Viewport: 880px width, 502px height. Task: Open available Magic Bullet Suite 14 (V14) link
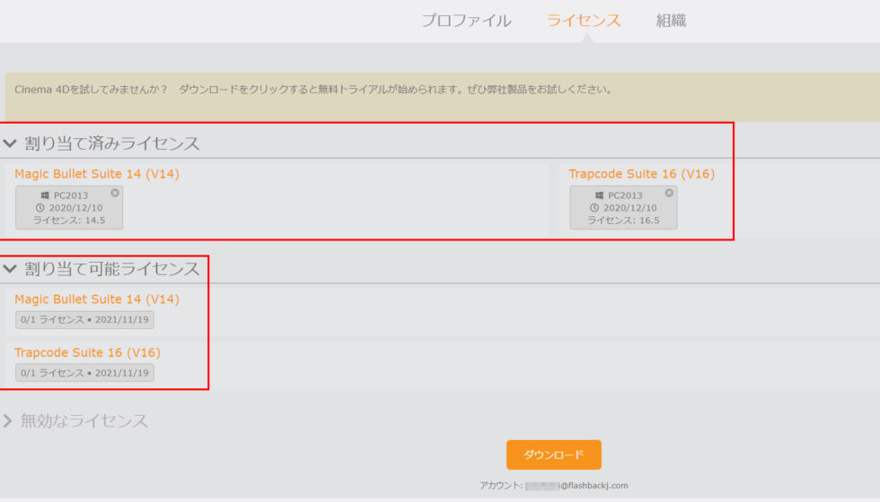point(97,299)
